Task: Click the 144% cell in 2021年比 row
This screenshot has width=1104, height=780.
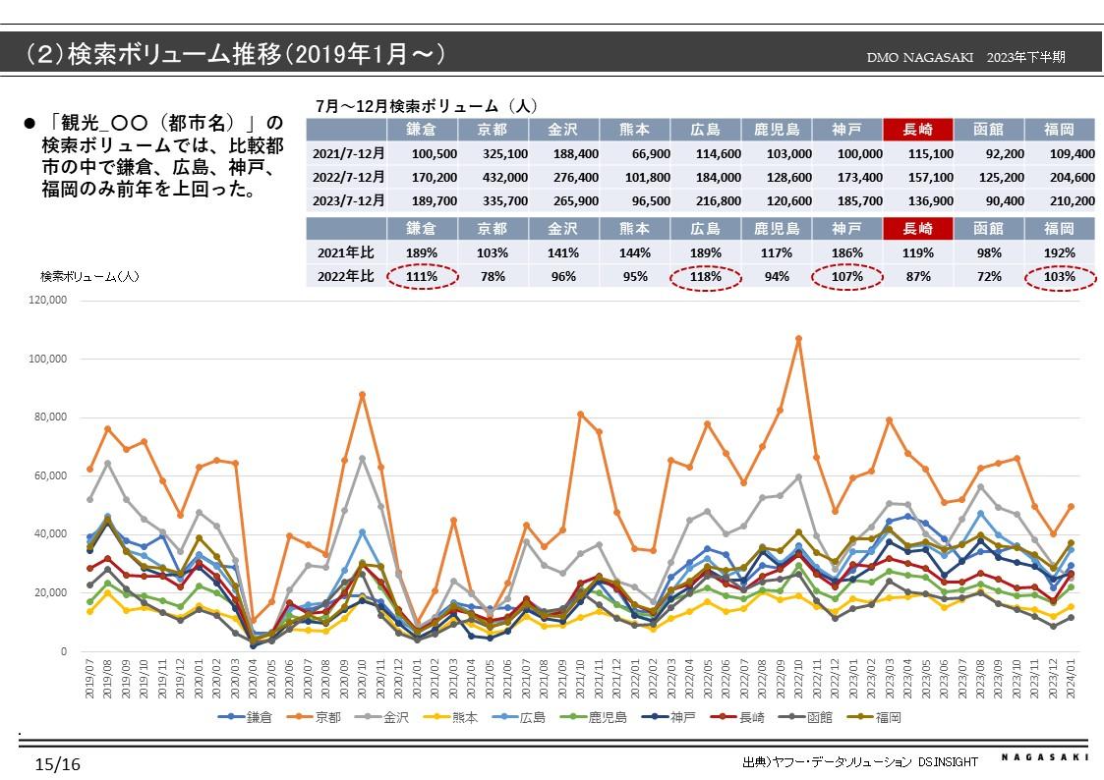Action: 634,252
